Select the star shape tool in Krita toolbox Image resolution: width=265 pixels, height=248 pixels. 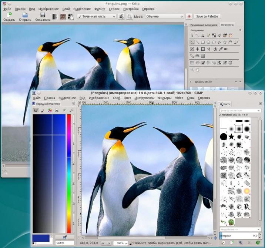click(x=225, y=42)
